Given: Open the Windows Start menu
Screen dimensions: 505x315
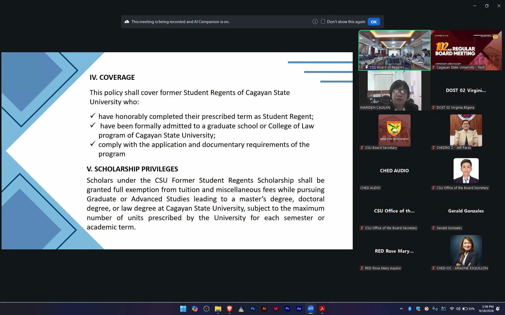Looking at the screenshot, I should tap(183, 309).
